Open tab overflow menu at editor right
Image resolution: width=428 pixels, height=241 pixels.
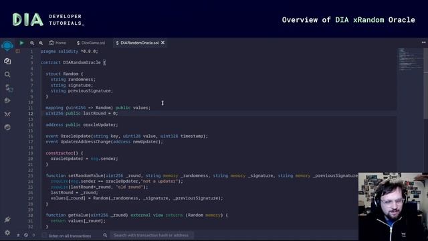tap(423, 42)
